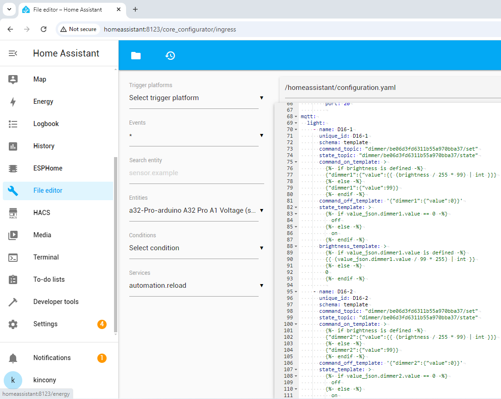This screenshot has height=399, width=501.
Task: Fold the code section at line 95
Action: 296,292
